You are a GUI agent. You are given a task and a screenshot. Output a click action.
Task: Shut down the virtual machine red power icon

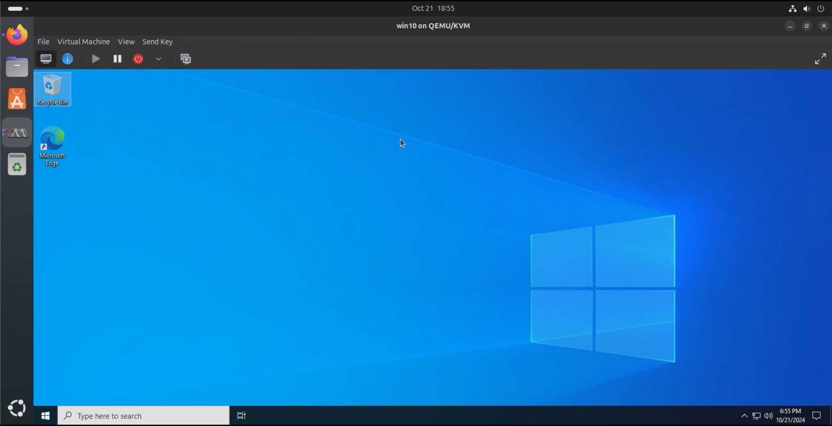[x=138, y=59]
